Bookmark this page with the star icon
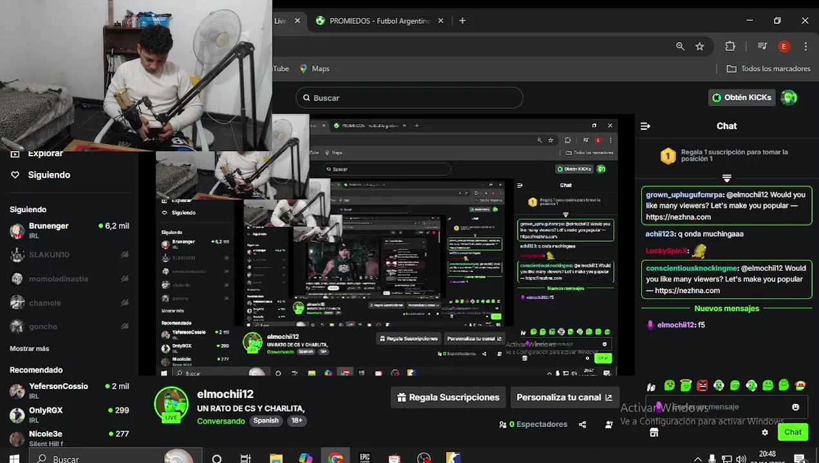Screen dimensions: 819x463 coord(700,46)
